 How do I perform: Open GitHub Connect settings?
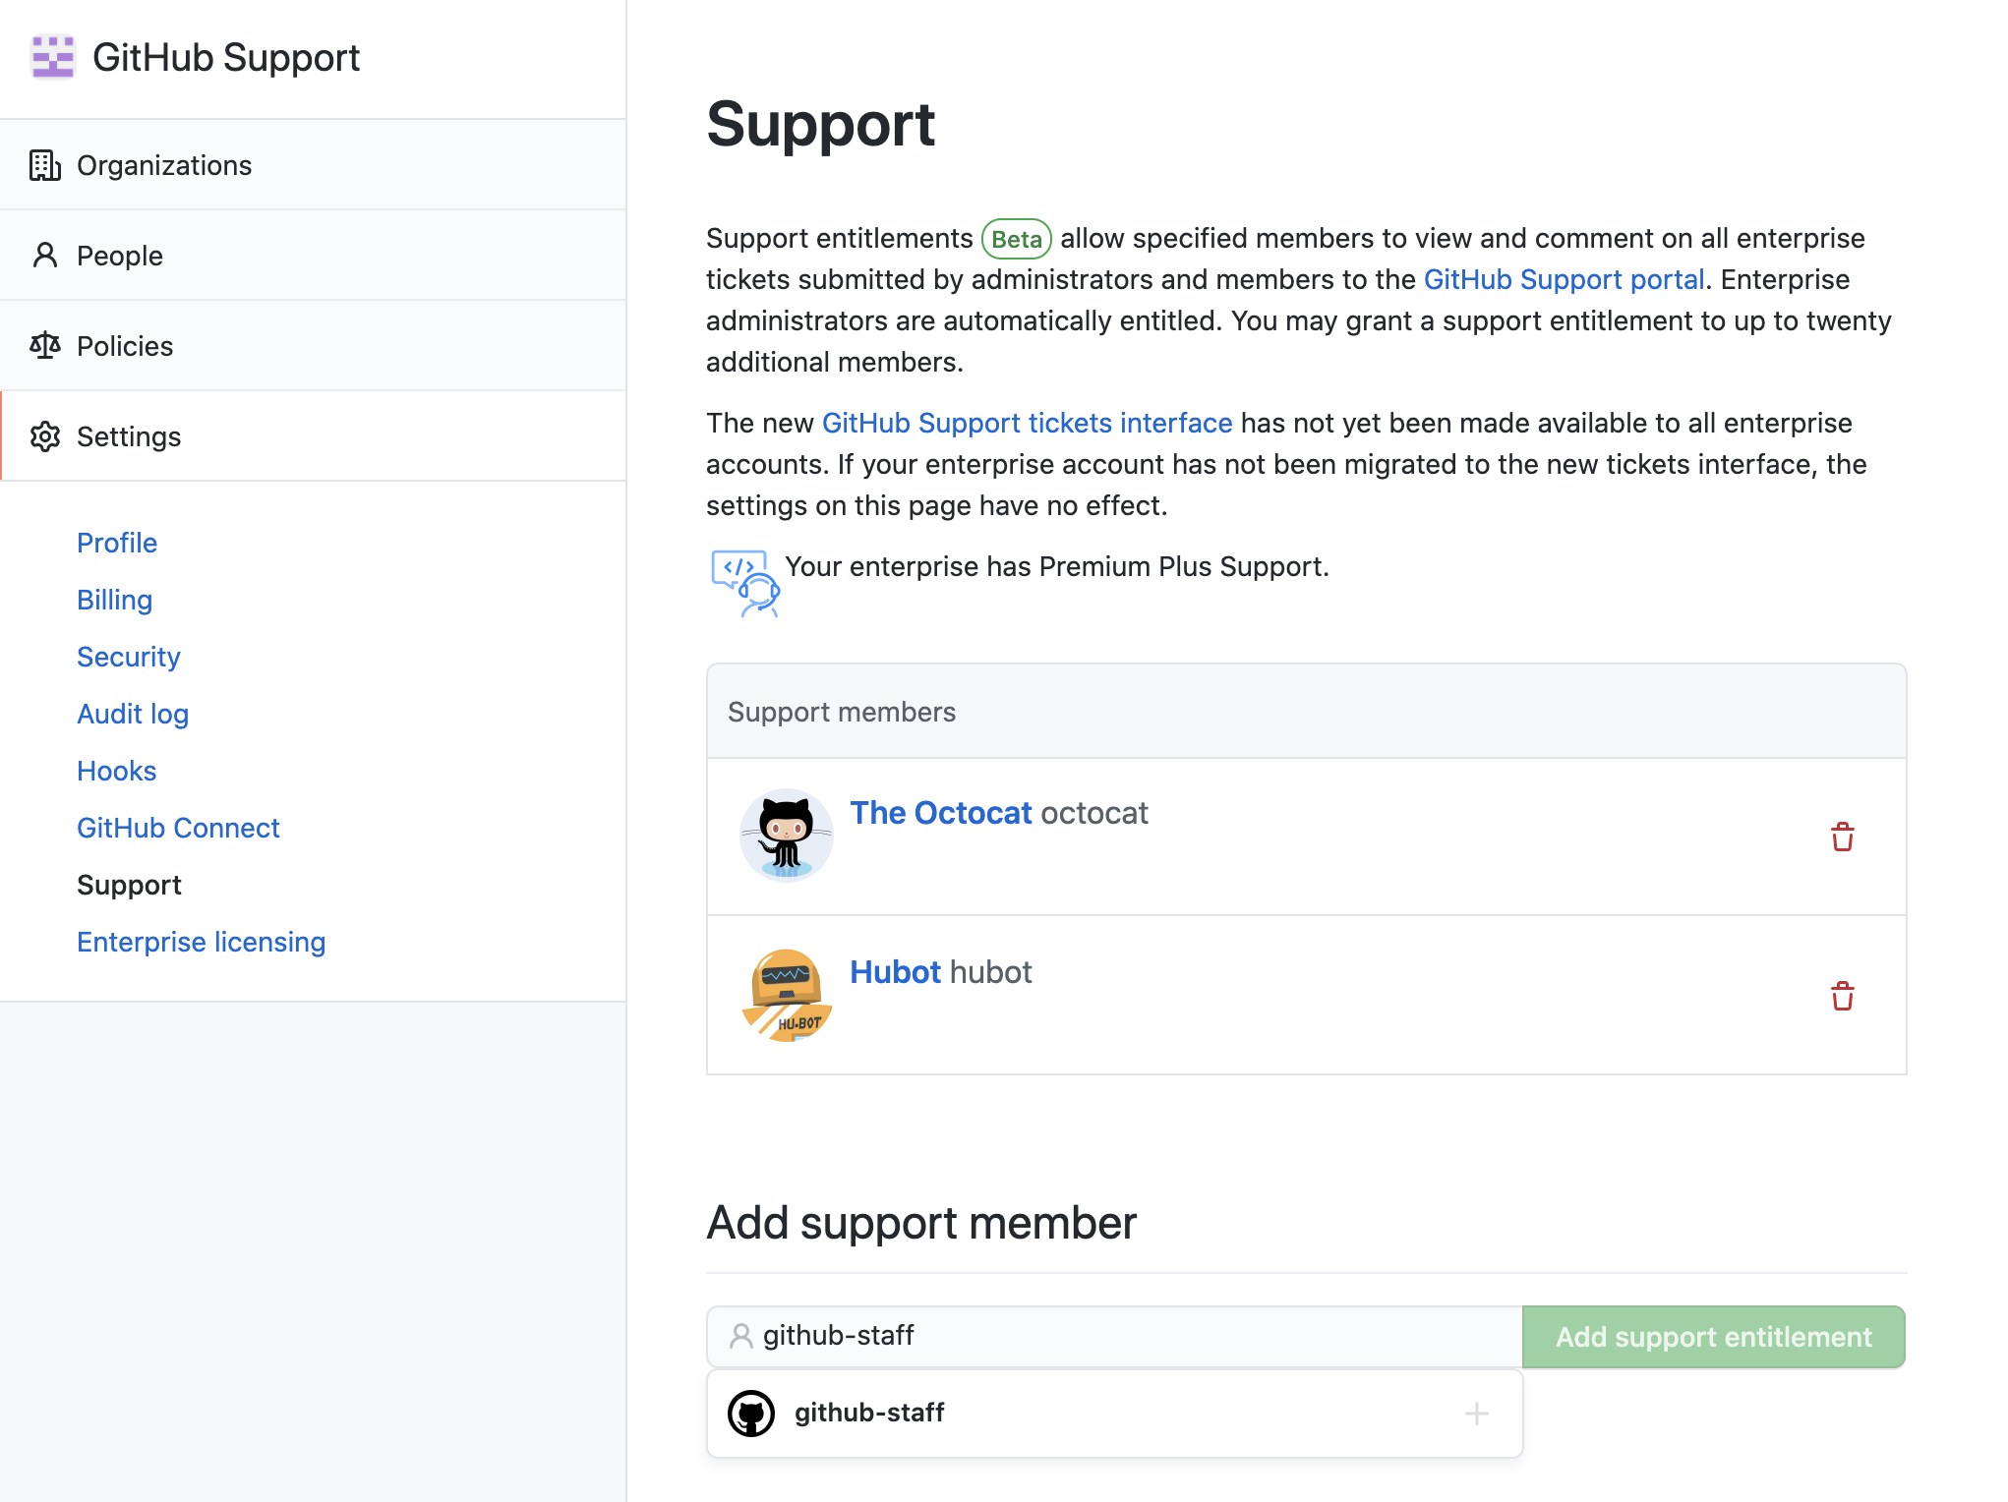(178, 828)
